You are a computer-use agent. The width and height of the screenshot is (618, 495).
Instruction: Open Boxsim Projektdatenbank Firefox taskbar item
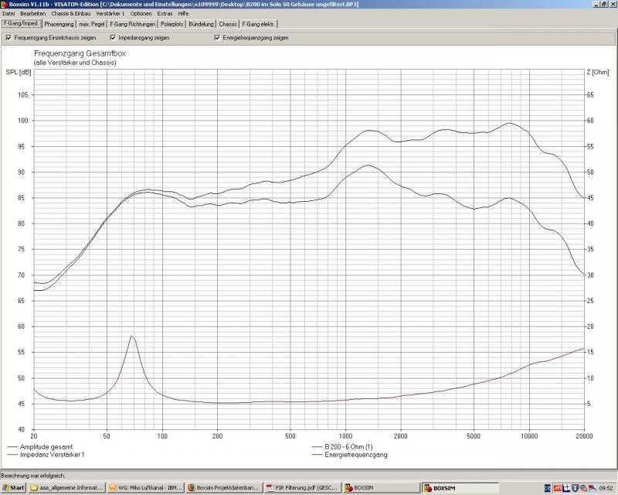223,488
